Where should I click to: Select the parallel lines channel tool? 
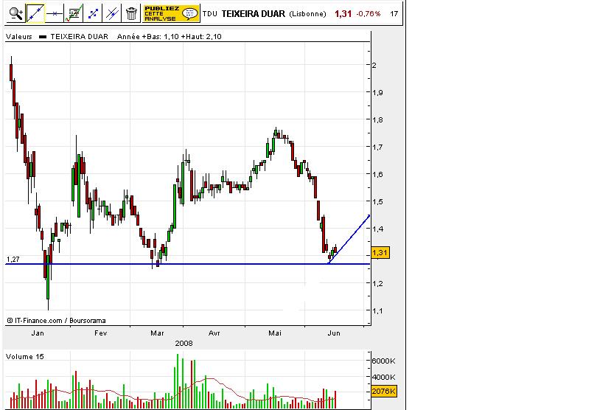112,14
